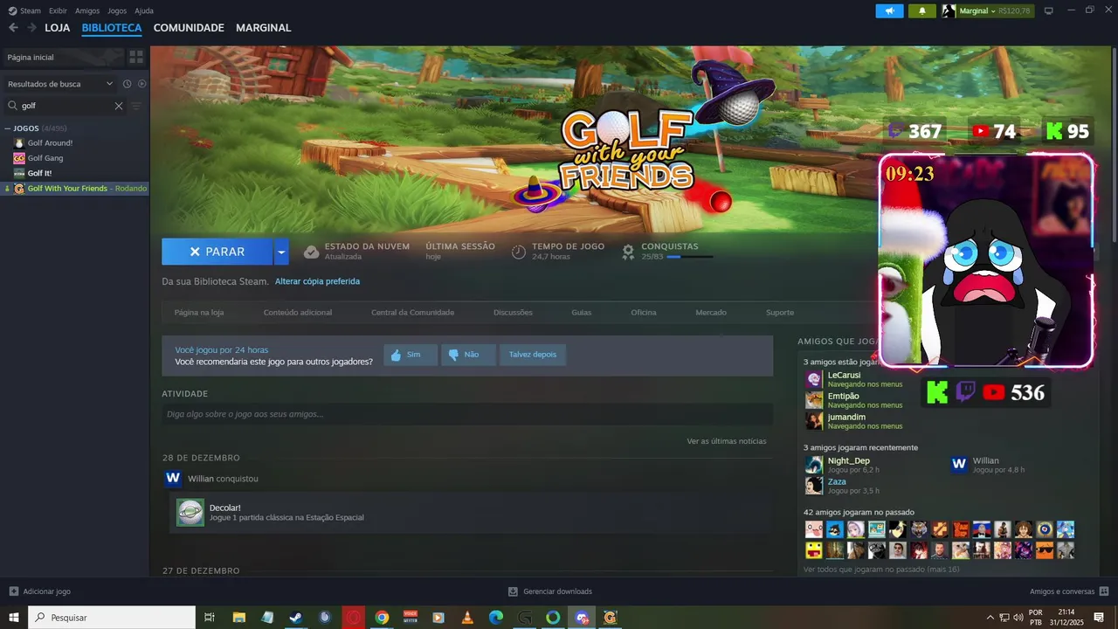Image resolution: width=1118 pixels, height=629 pixels.
Task: Open CONQUISTAS gear icon
Action: click(x=628, y=252)
